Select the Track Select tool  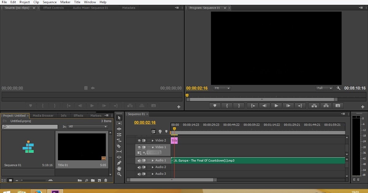pyautogui.click(x=119, y=123)
